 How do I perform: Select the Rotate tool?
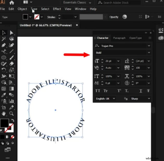tap(4, 70)
